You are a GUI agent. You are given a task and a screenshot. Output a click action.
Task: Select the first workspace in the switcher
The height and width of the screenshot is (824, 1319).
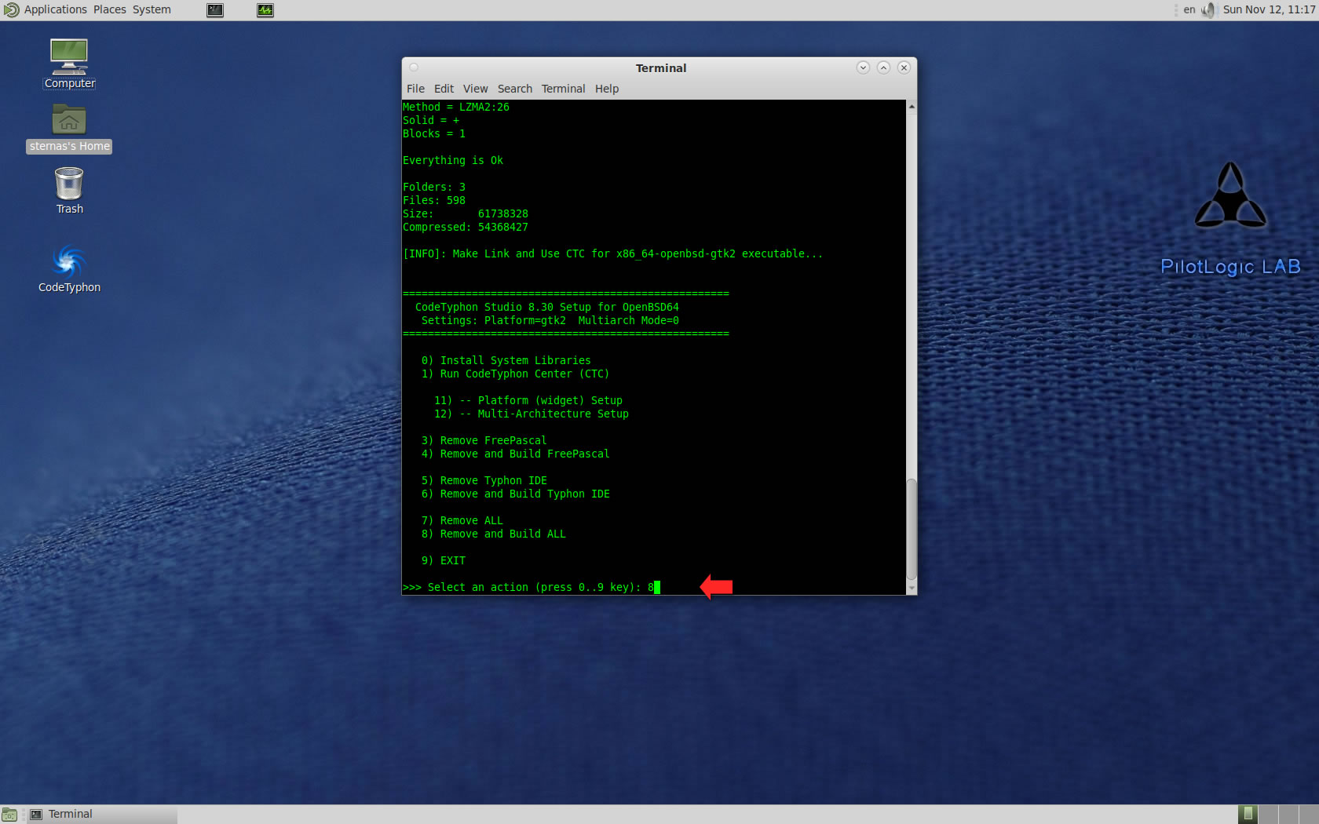(x=1248, y=814)
